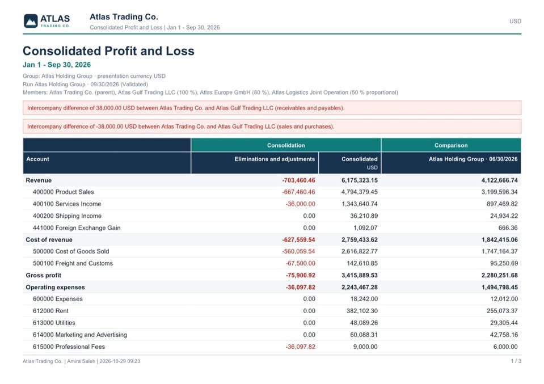The image size is (544, 384).
Task: Click the 'Group: Atlas Holding Group' line
Action: click(x=94, y=76)
